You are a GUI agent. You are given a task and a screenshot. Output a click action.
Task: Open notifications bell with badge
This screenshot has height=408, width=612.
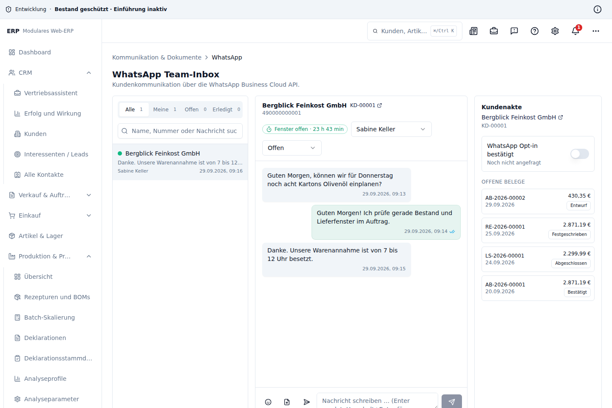click(x=575, y=31)
